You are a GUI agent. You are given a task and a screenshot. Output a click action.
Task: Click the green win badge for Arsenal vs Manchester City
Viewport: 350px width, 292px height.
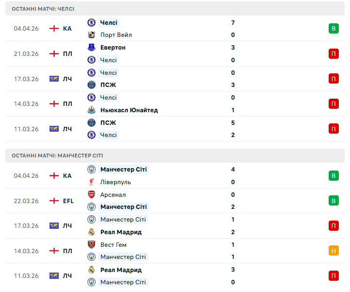(x=333, y=201)
